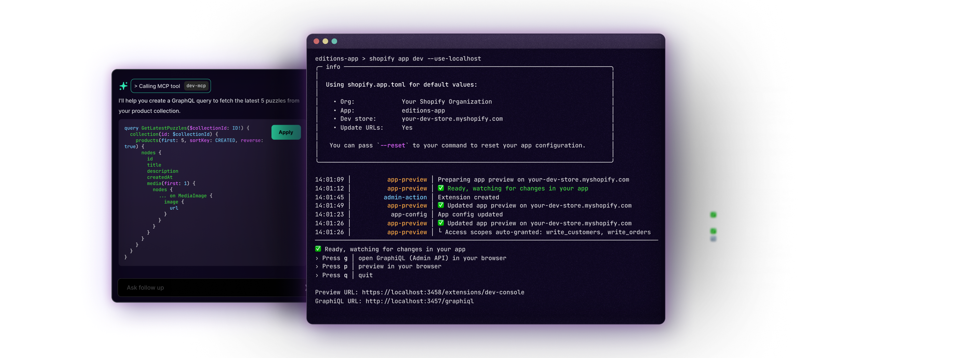
Task: Click the title field in query
Action: (154, 165)
